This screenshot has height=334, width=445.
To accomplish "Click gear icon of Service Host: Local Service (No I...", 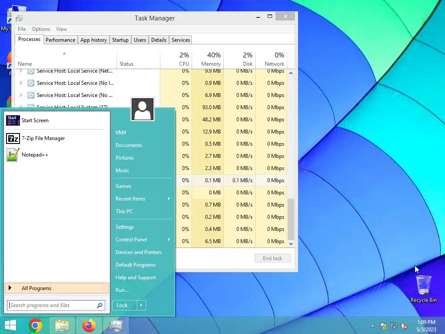I will coord(31,83).
